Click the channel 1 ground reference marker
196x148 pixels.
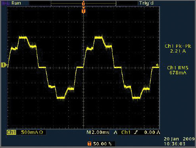coord(4,65)
